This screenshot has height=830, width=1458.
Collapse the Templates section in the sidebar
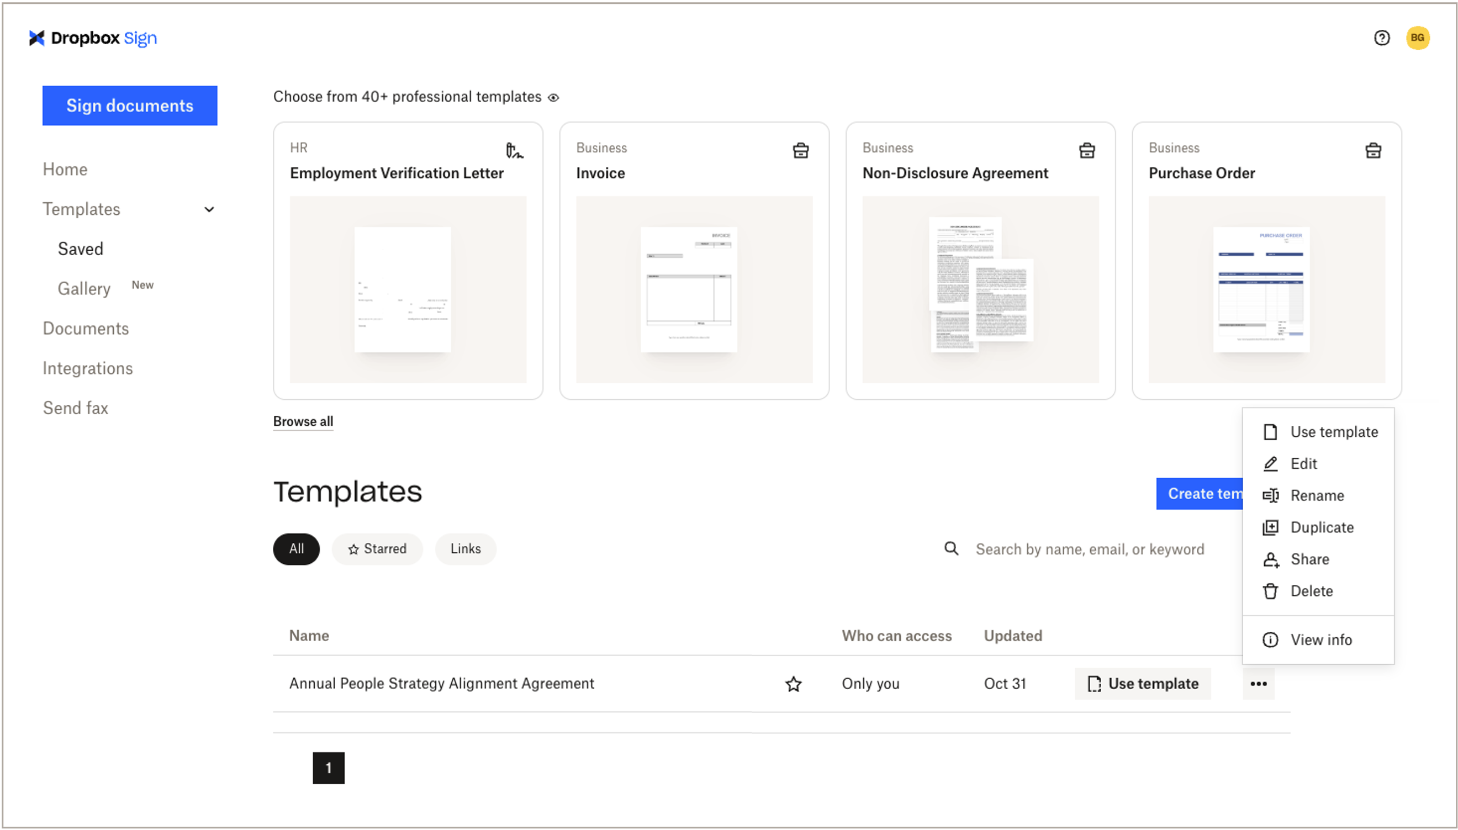pos(209,209)
